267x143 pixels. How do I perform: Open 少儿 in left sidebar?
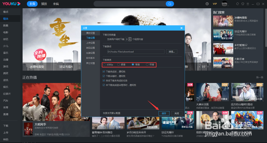tap(6, 46)
